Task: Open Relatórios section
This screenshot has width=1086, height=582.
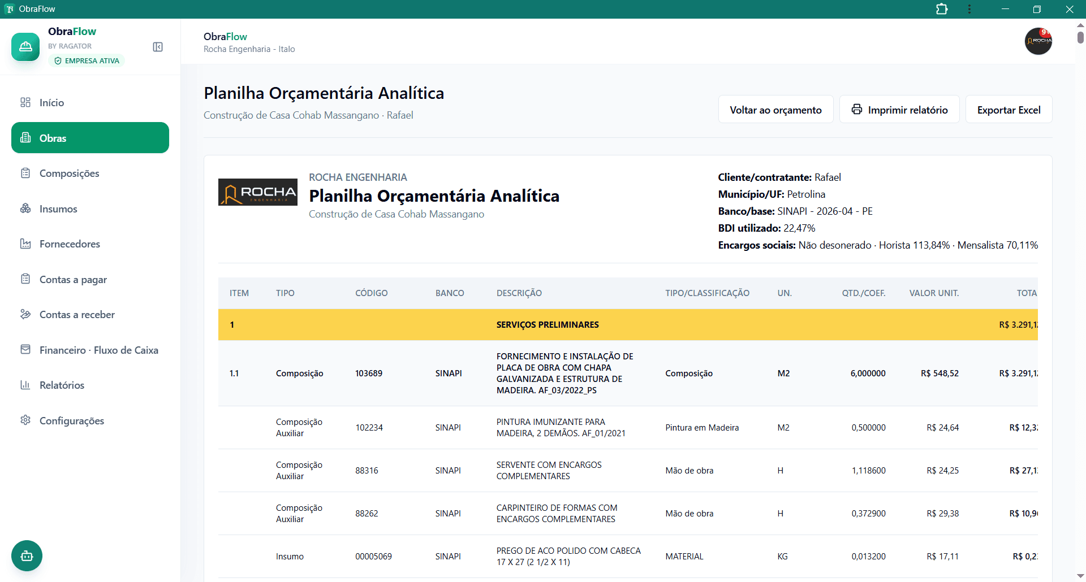Action: (x=90, y=385)
